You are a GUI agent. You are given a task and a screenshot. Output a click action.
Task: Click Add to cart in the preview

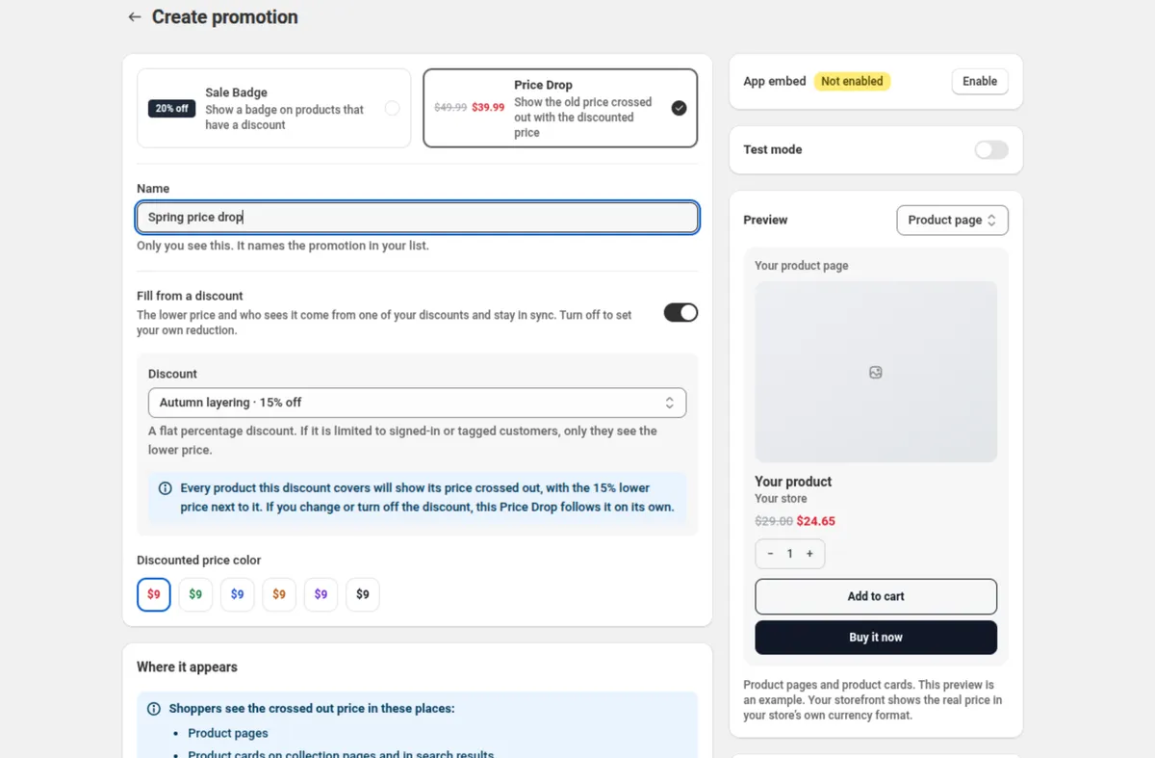pos(876,596)
